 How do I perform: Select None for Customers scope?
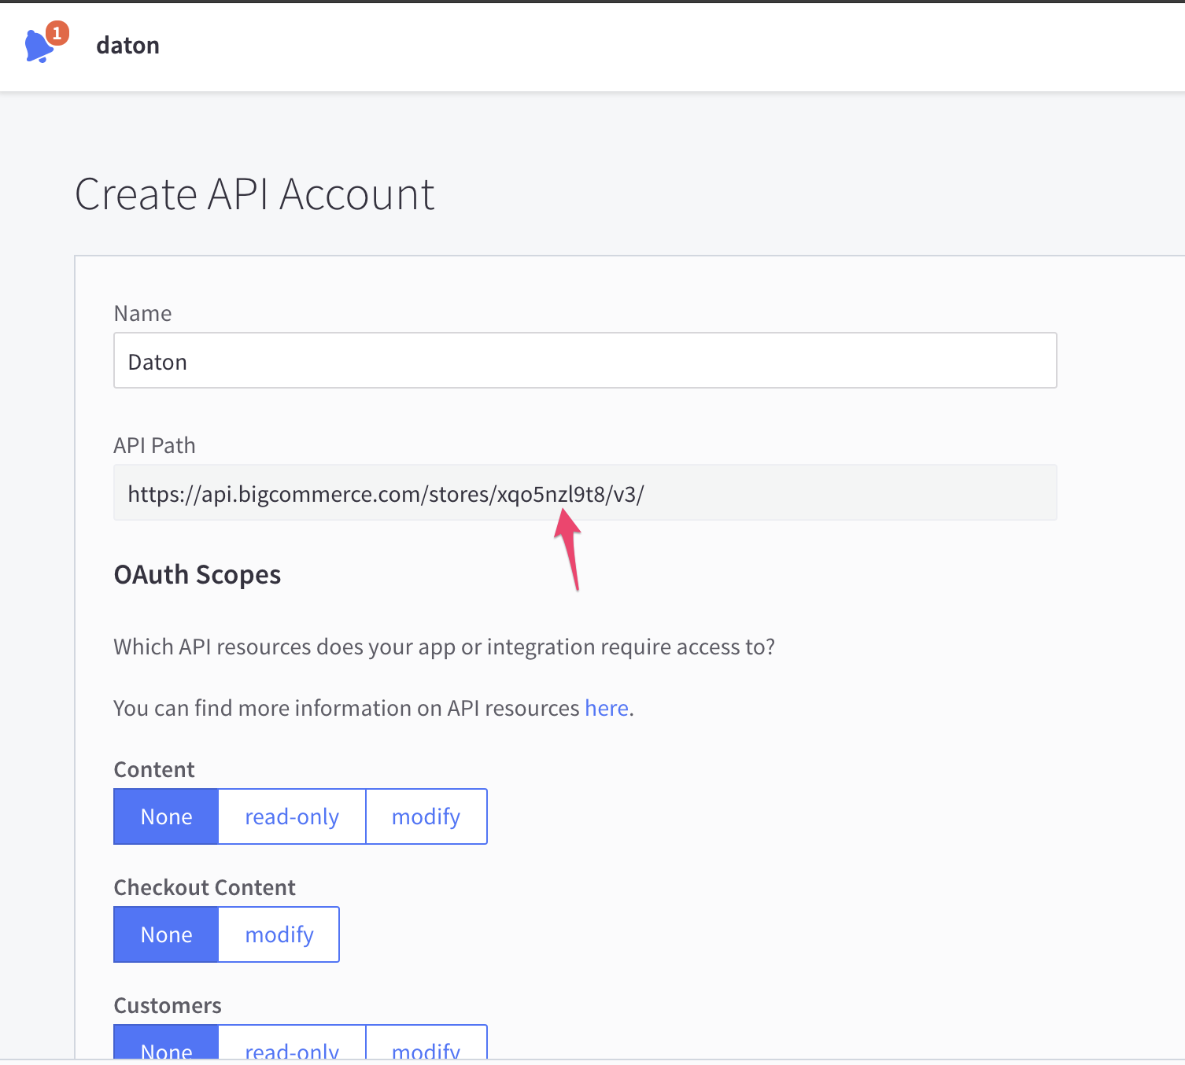coord(166,1042)
